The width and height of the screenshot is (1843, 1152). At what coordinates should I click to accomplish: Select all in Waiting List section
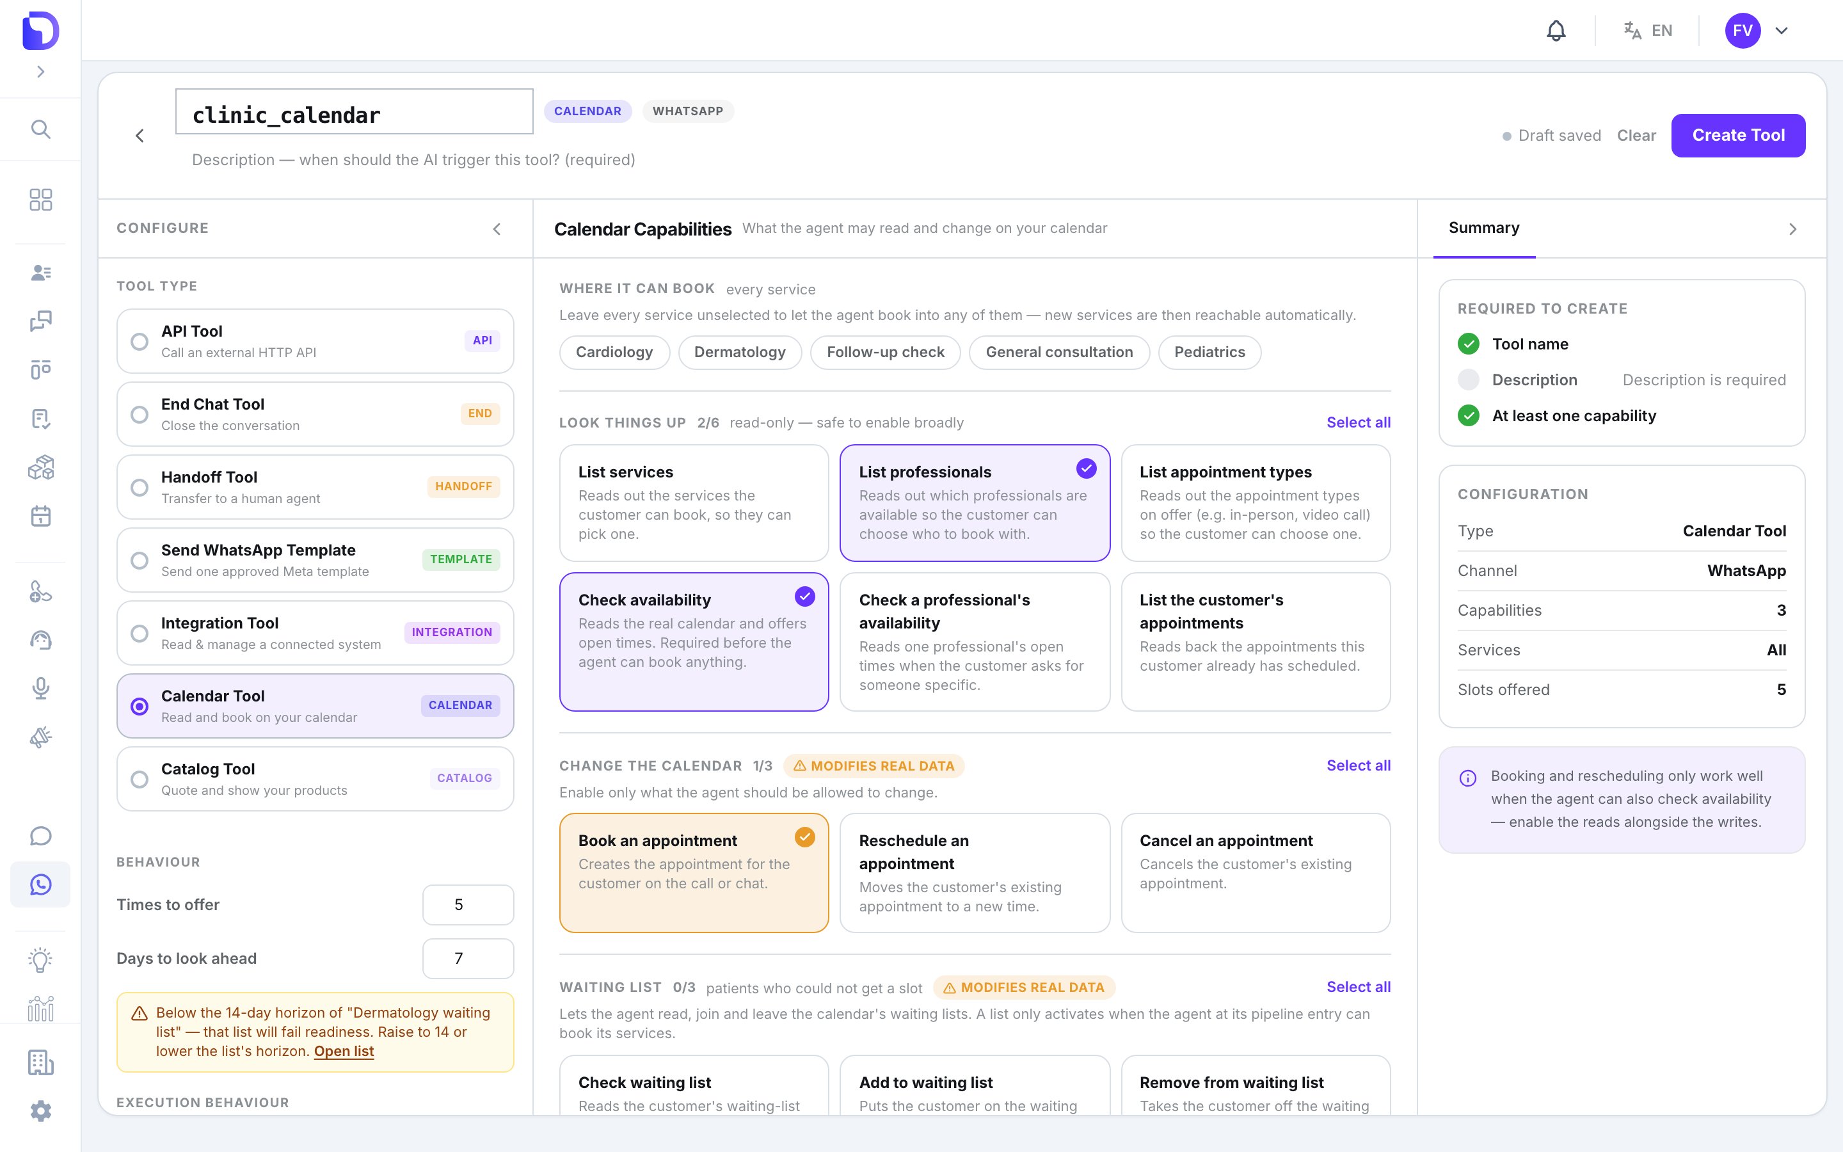(1358, 988)
